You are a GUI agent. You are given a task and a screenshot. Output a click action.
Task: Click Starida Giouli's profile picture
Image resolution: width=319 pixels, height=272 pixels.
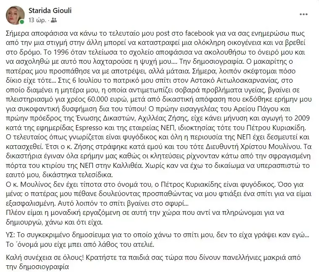[16, 15]
